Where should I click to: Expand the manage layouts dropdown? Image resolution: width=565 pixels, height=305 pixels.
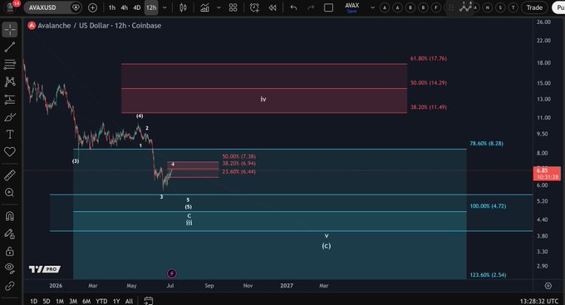click(372, 7)
